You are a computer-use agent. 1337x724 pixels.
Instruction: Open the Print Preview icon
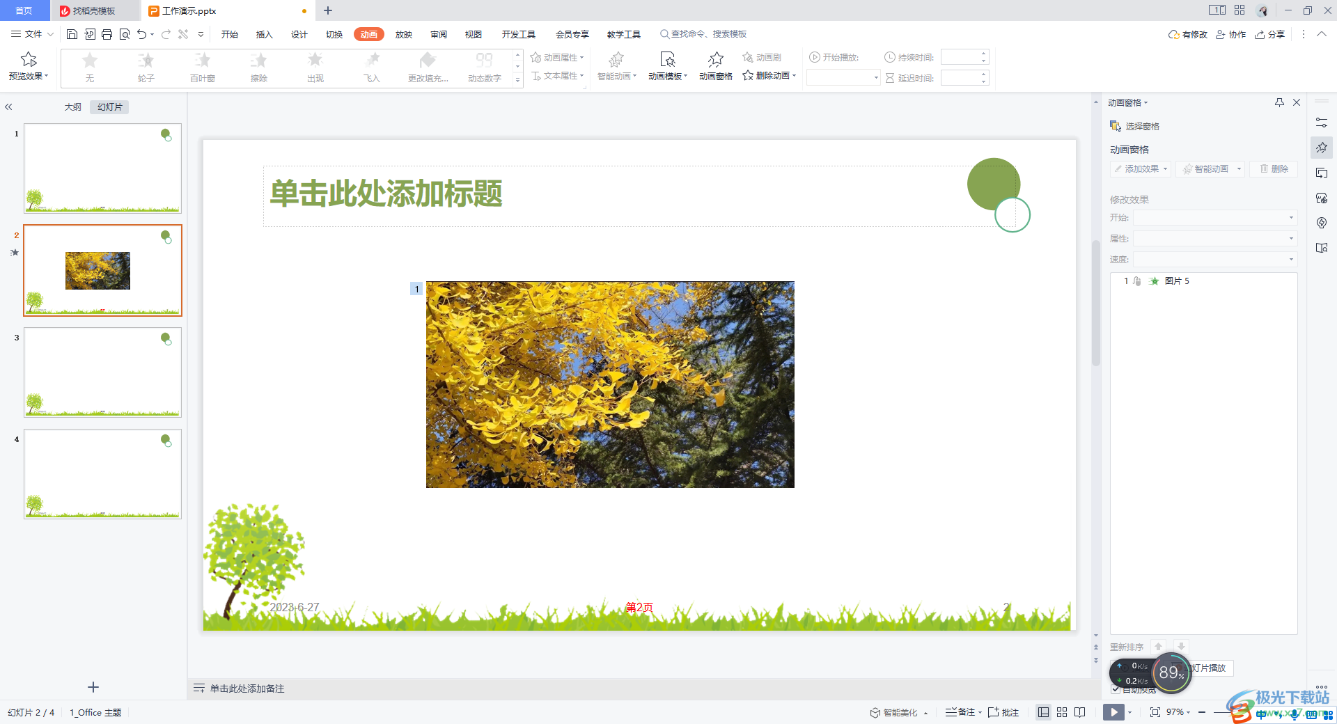tap(125, 34)
